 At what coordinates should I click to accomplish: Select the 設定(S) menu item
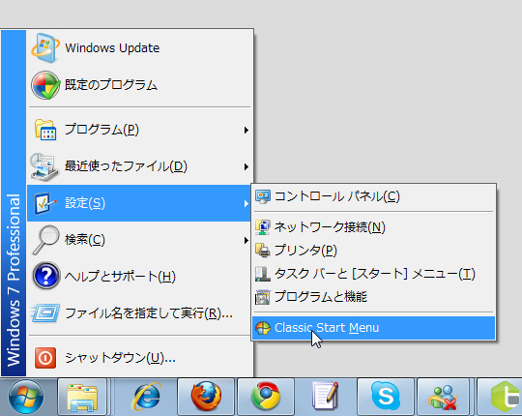[140, 203]
